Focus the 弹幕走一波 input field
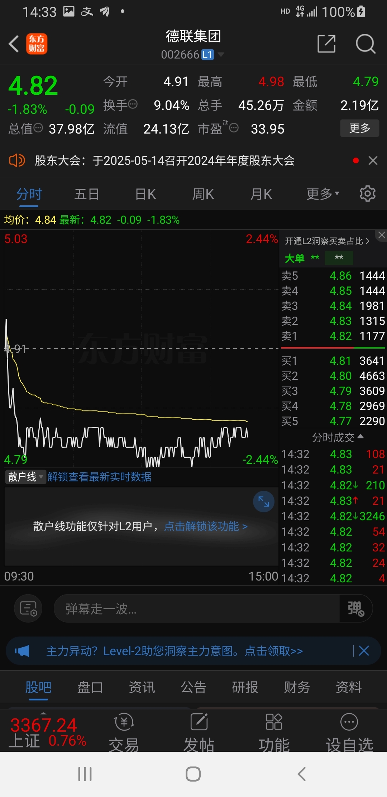Viewport: 387px width, 797px height. coord(196,608)
